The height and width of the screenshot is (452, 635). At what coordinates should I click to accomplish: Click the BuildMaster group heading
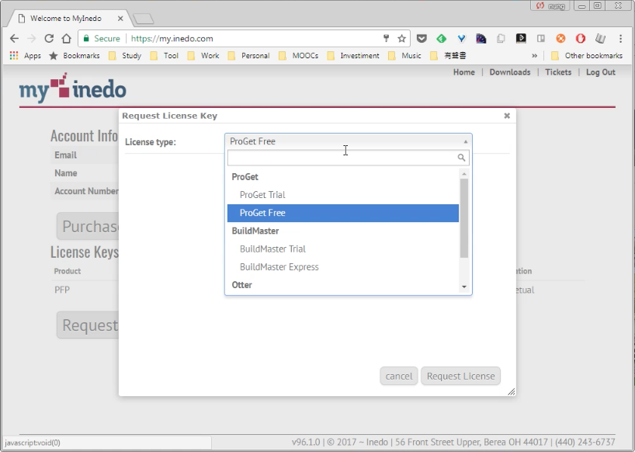255,231
